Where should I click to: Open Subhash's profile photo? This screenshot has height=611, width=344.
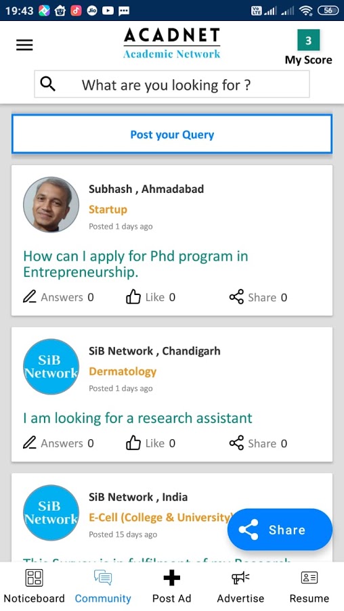pos(51,204)
